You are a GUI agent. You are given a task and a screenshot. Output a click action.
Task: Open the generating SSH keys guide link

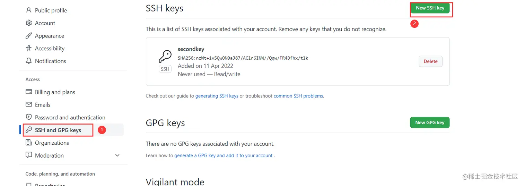tap(217, 96)
